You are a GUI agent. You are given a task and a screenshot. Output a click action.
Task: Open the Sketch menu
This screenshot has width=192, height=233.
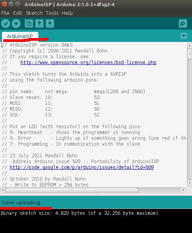[x=34, y=13]
